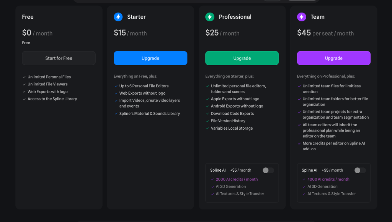Click the green Professional plan lightning icon
Screen dimensions: 392x222
tap(210, 17)
